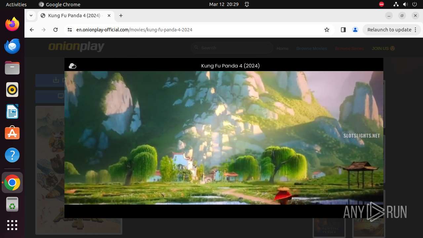Open the Browse Series menu link

click(x=349, y=48)
